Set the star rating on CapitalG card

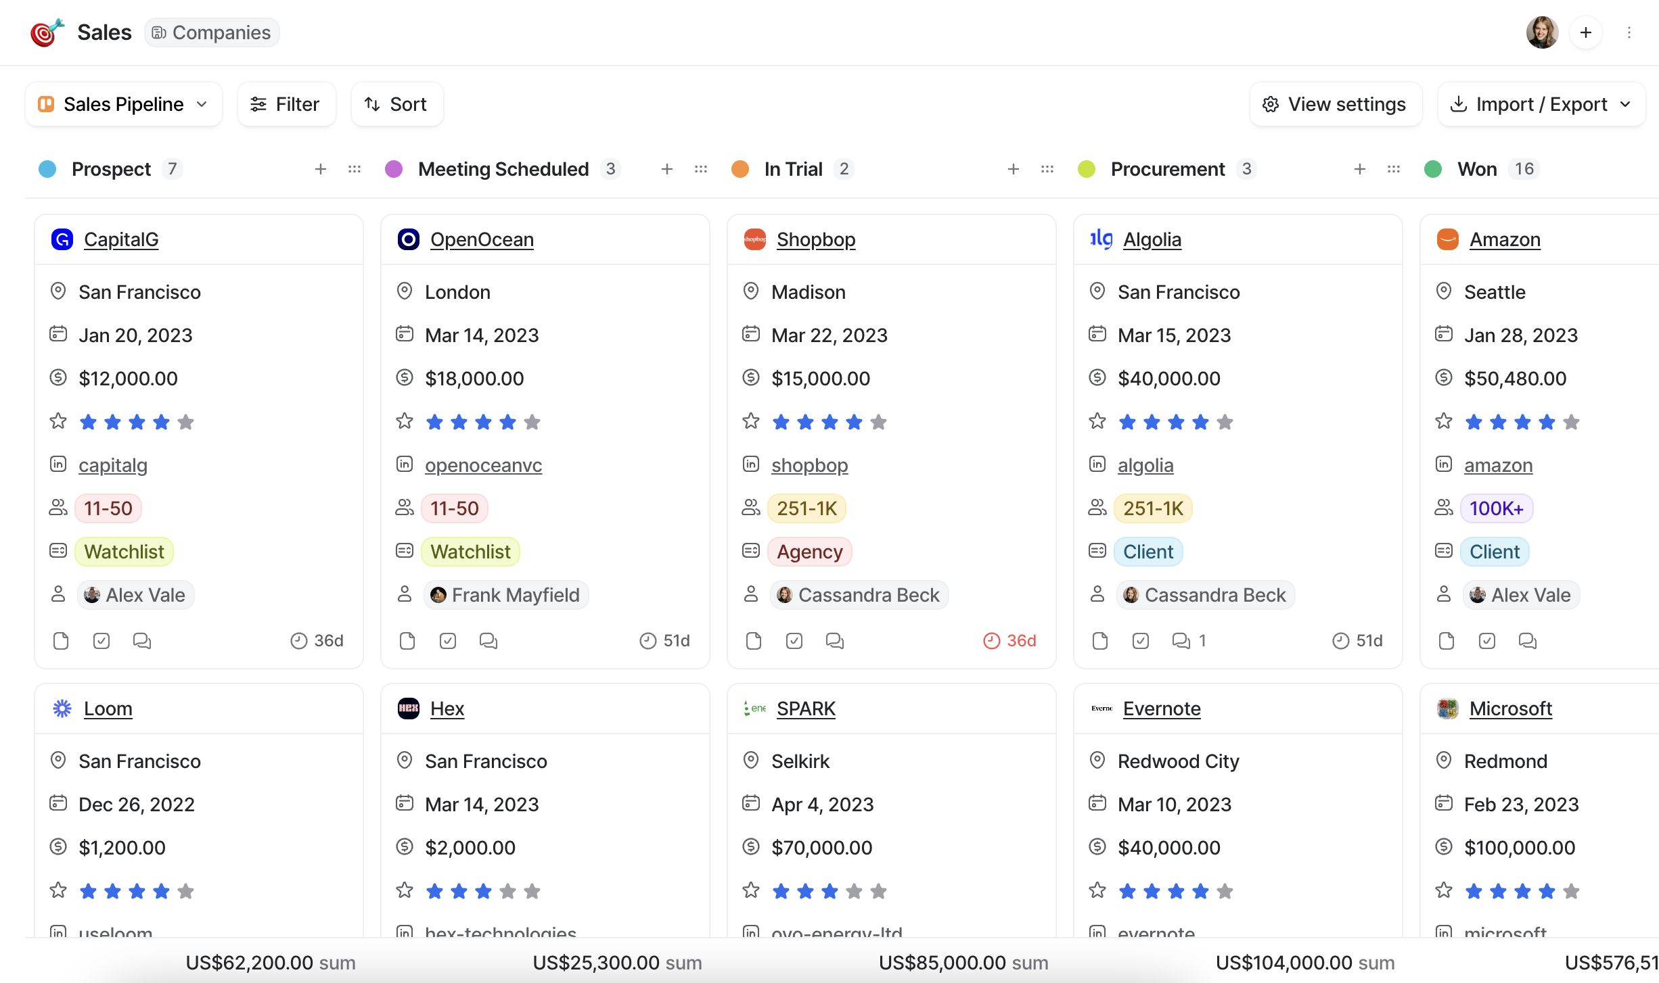(x=137, y=423)
